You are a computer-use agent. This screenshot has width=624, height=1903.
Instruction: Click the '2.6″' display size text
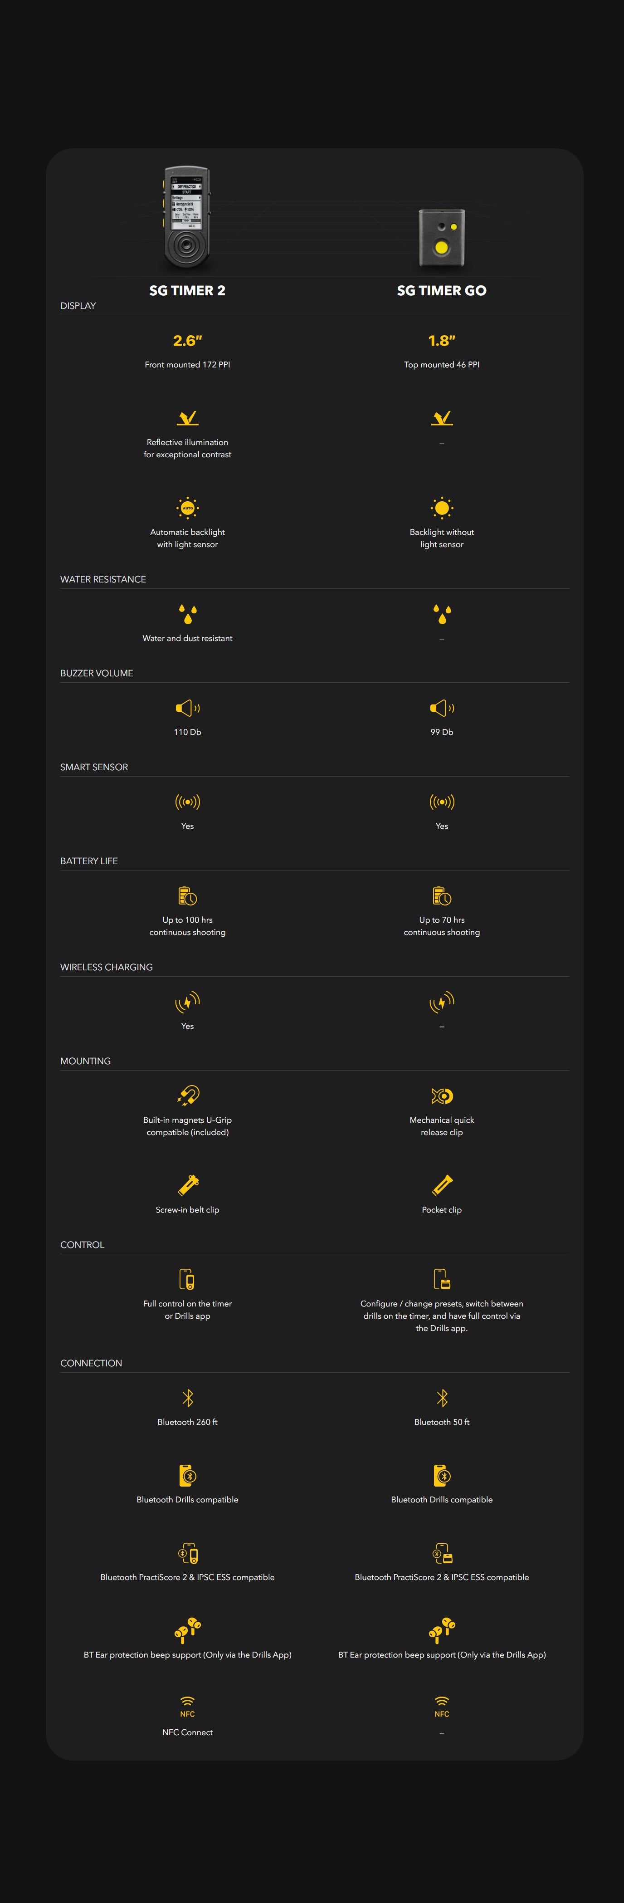click(188, 341)
